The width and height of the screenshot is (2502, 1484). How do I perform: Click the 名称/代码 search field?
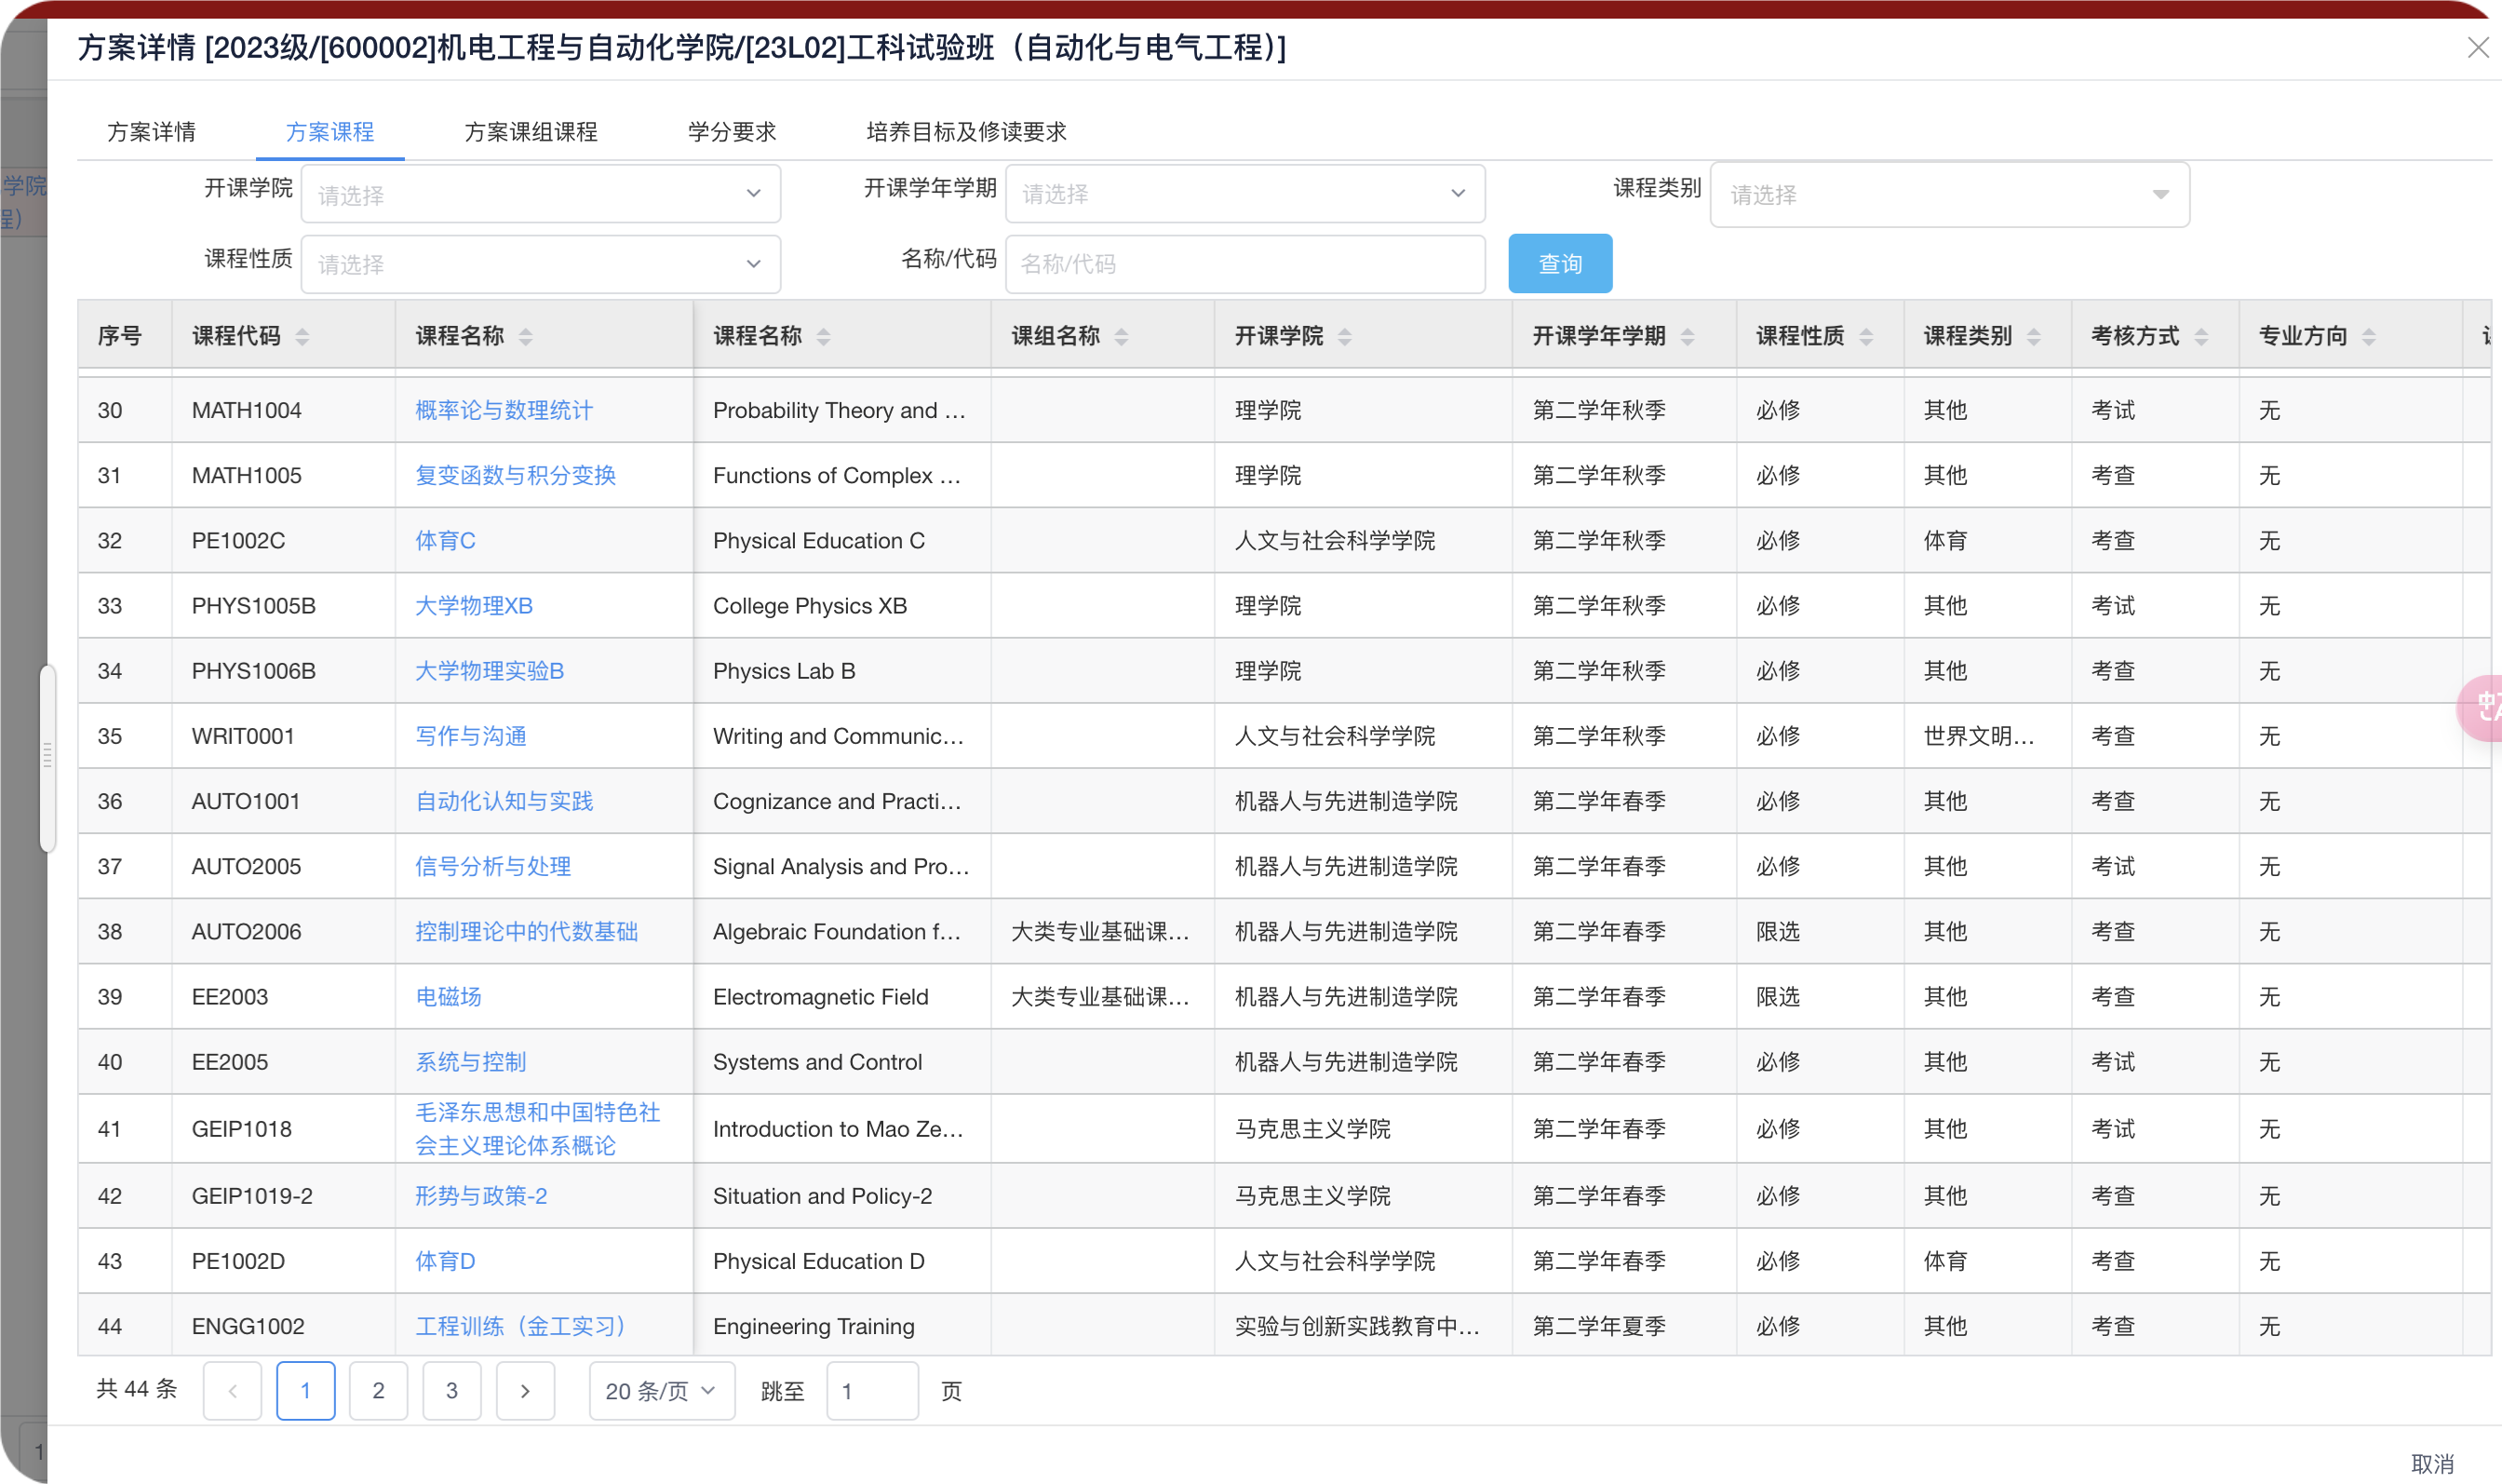[1244, 264]
